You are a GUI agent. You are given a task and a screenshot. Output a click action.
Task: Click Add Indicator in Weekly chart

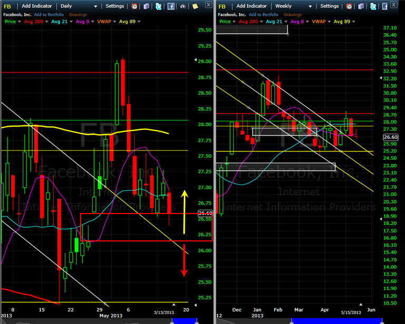(x=251, y=6)
